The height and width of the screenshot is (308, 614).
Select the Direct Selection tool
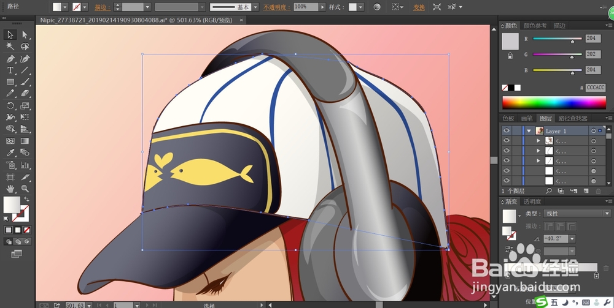pyautogui.click(x=25, y=35)
